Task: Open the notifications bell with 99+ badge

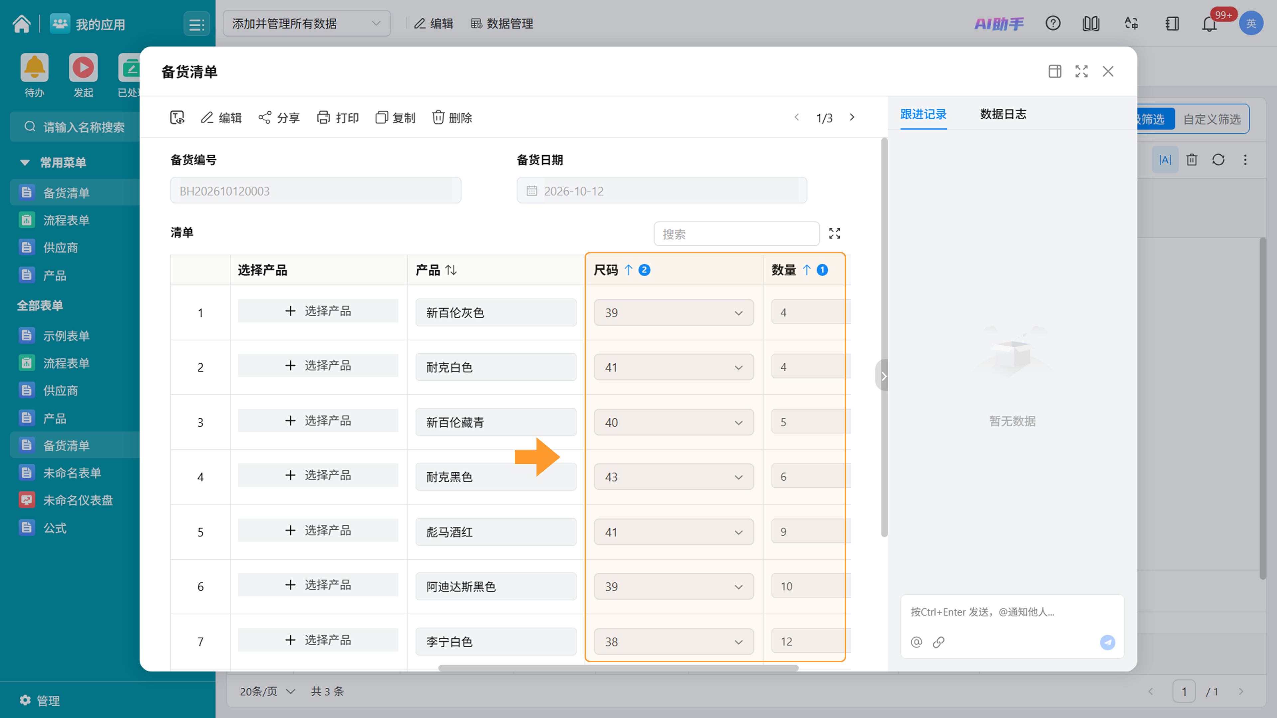Action: (x=1209, y=23)
